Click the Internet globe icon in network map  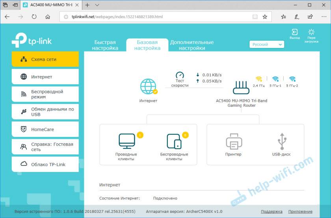coord(148,87)
